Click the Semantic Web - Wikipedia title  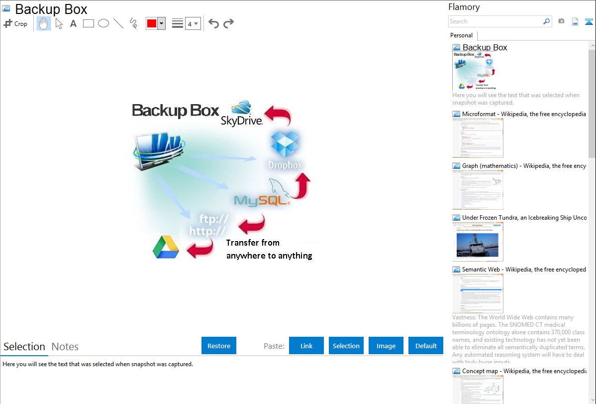pos(524,269)
